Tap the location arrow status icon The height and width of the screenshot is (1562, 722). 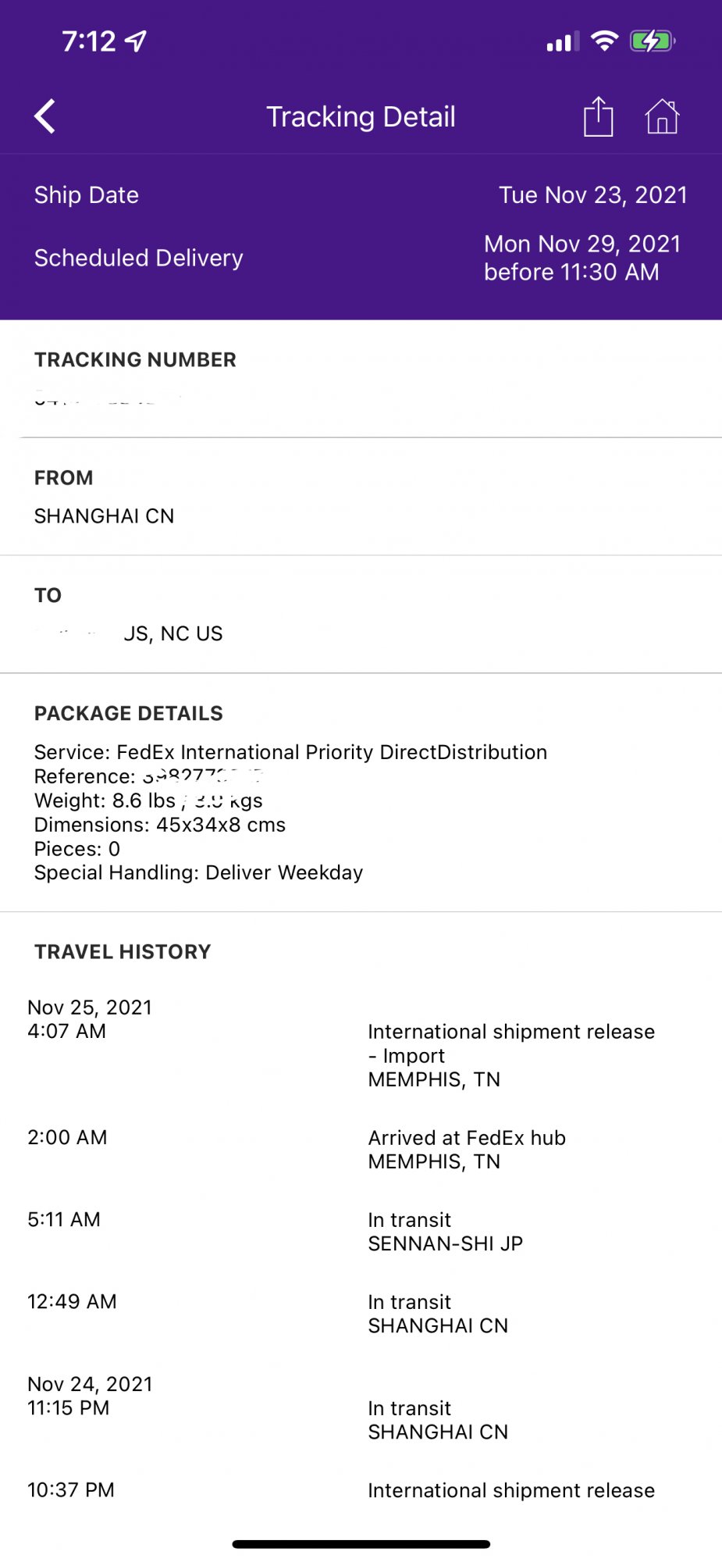(x=137, y=41)
